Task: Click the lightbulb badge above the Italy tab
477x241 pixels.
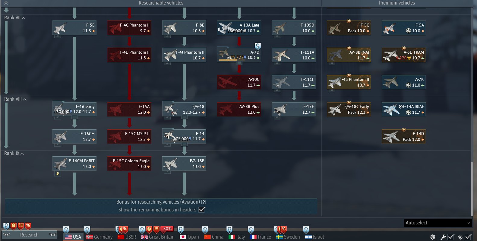Action: coord(229,230)
